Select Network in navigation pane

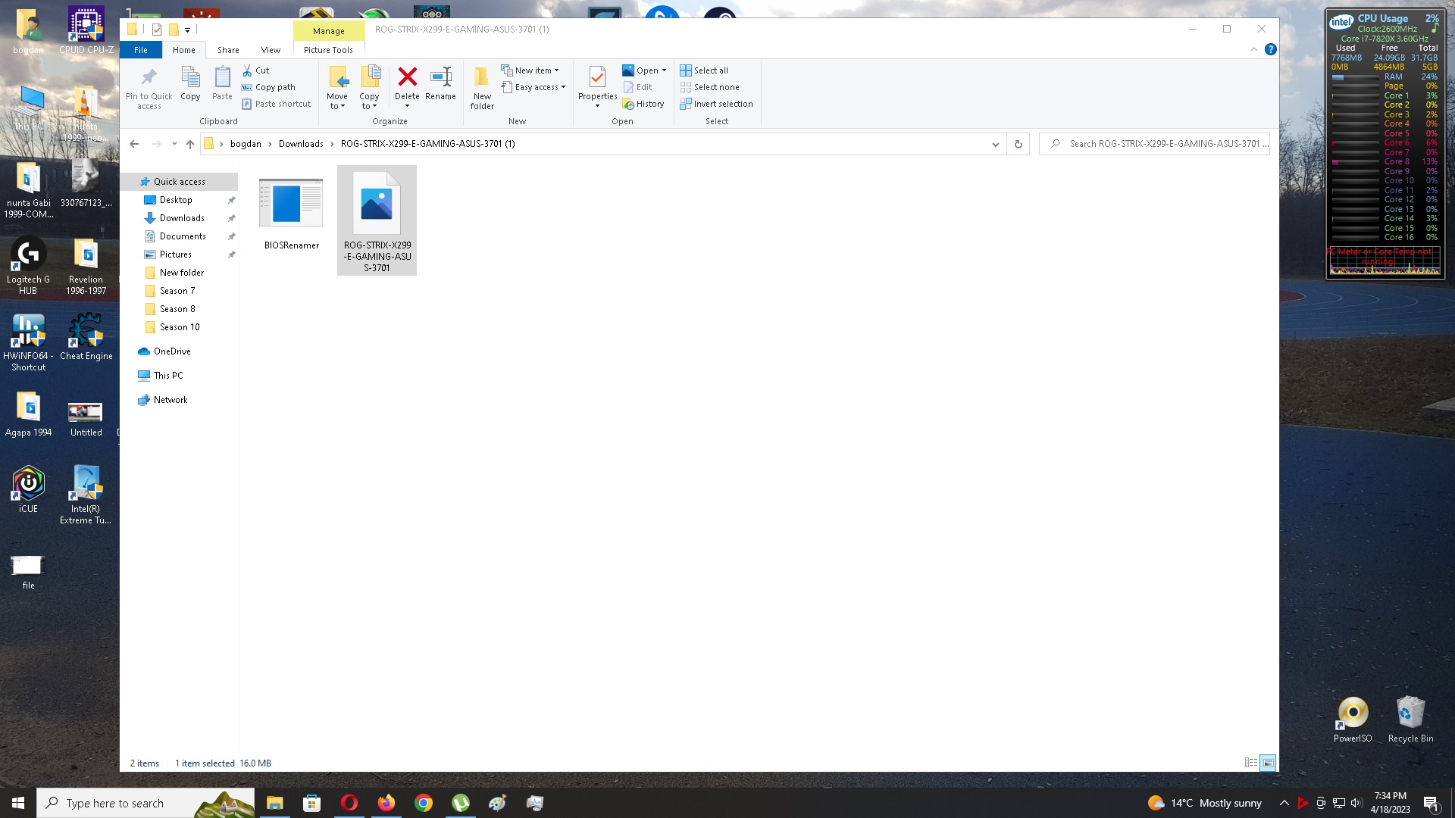point(171,400)
